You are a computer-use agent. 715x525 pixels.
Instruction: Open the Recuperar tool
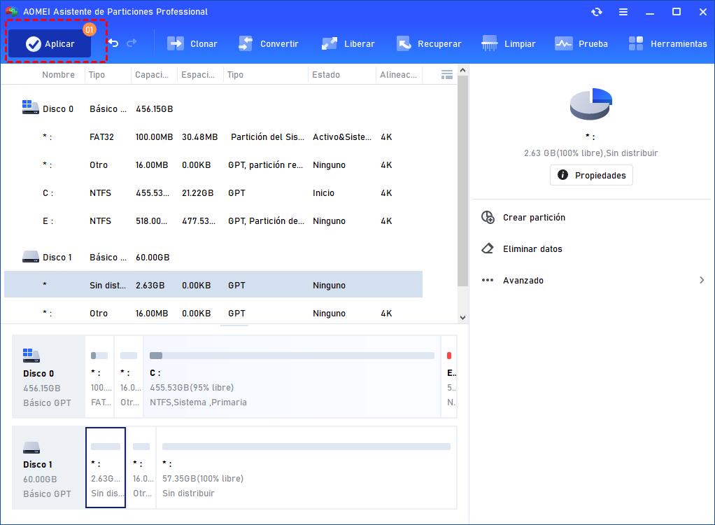(429, 44)
